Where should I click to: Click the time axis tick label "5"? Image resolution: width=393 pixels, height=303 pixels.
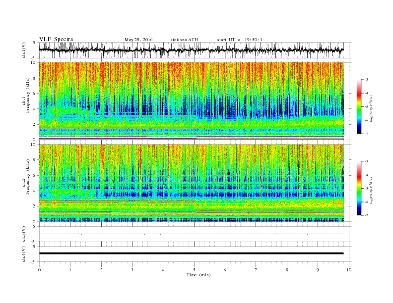(194, 270)
